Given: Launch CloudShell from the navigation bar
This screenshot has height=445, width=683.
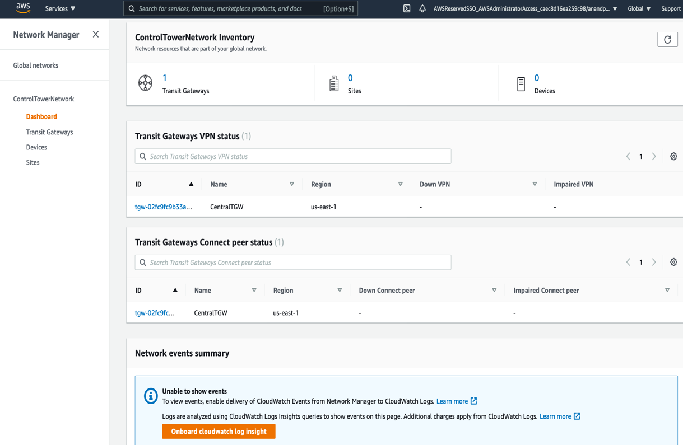Looking at the screenshot, I should 406,8.
